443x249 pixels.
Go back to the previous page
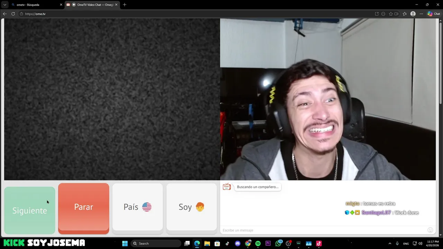pos(4,14)
